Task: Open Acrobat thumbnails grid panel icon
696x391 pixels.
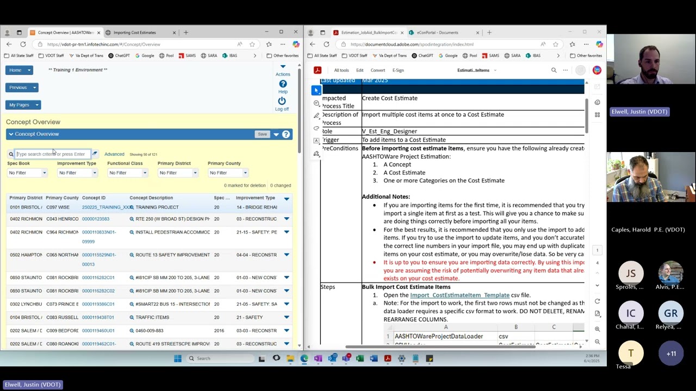Action: click(597, 115)
